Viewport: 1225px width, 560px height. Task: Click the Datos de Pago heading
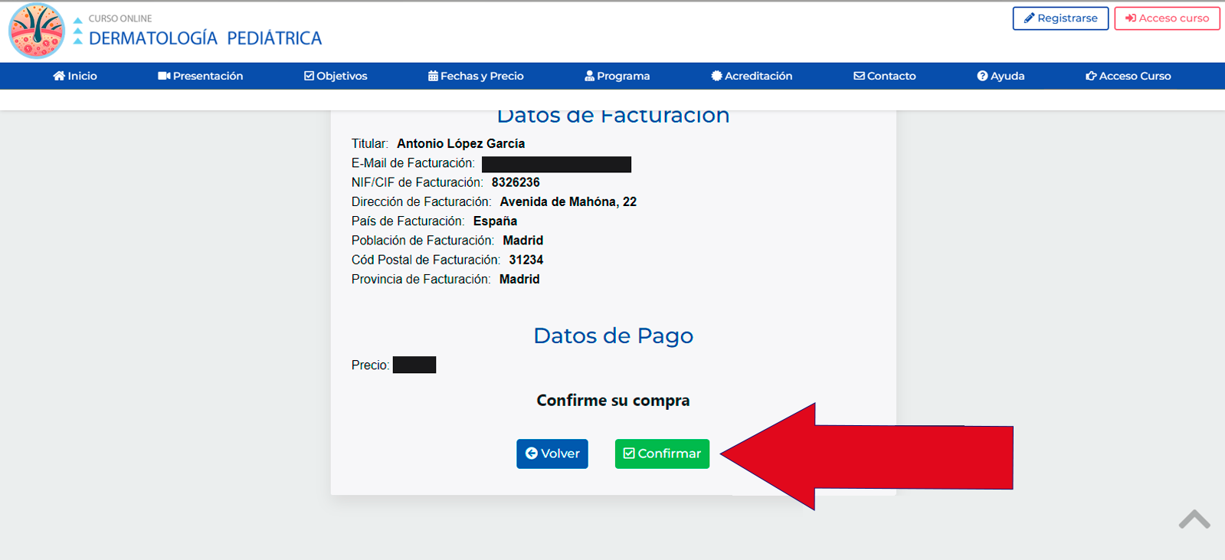click(x=613, y=336)
